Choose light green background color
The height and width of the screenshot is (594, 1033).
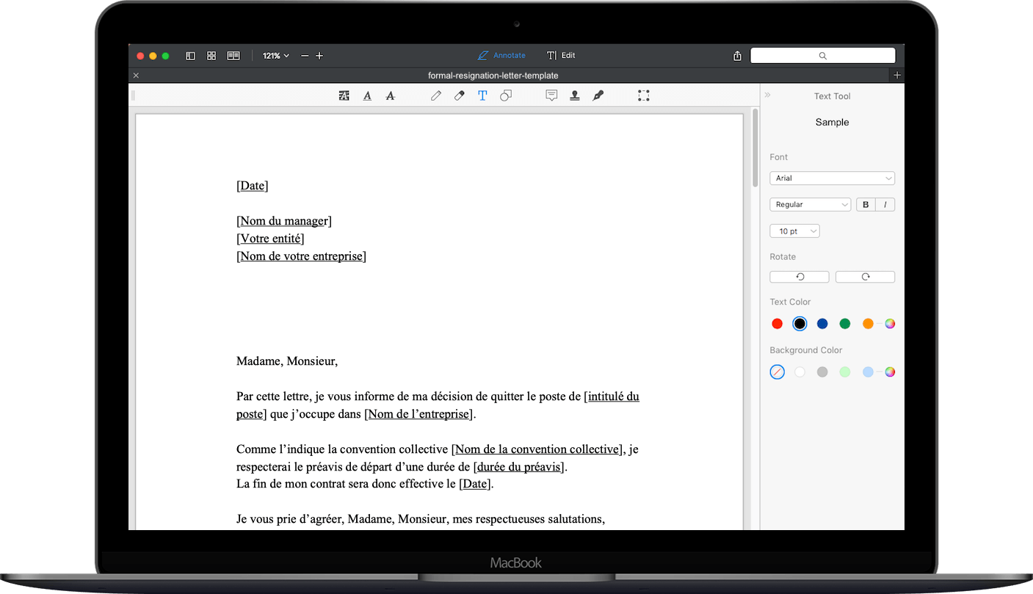pyautogui.click(x=845, y=372)
